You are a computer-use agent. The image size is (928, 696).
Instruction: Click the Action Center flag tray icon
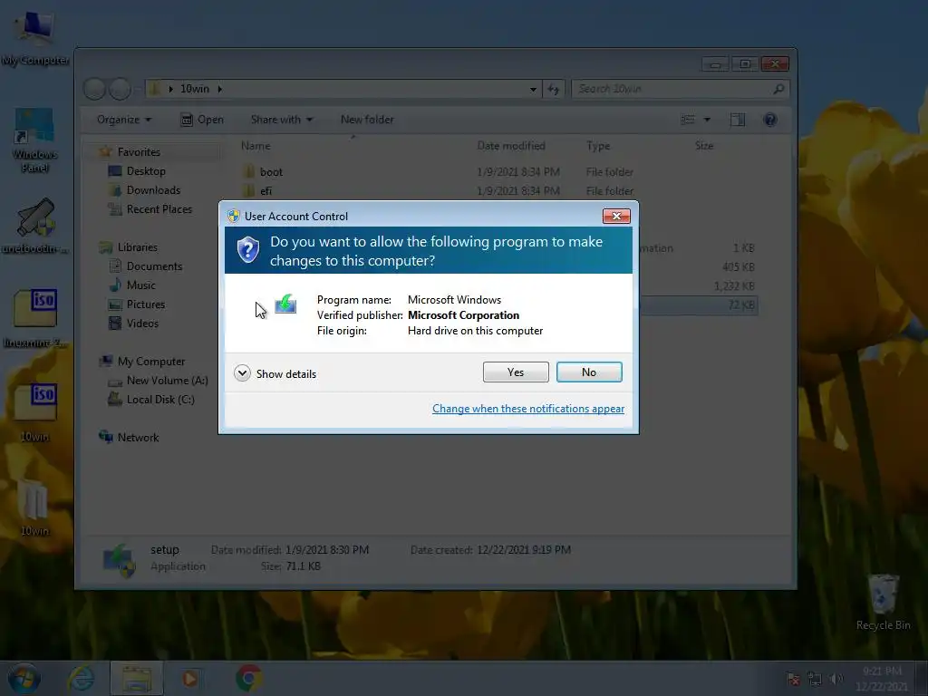pyautogui.click(x=793, y=679)
